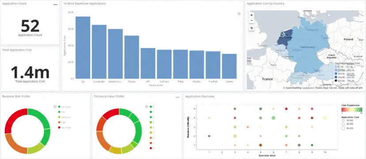Select value 2 in the Technical Value legend

pyautogui.click(x=152, y=138)
